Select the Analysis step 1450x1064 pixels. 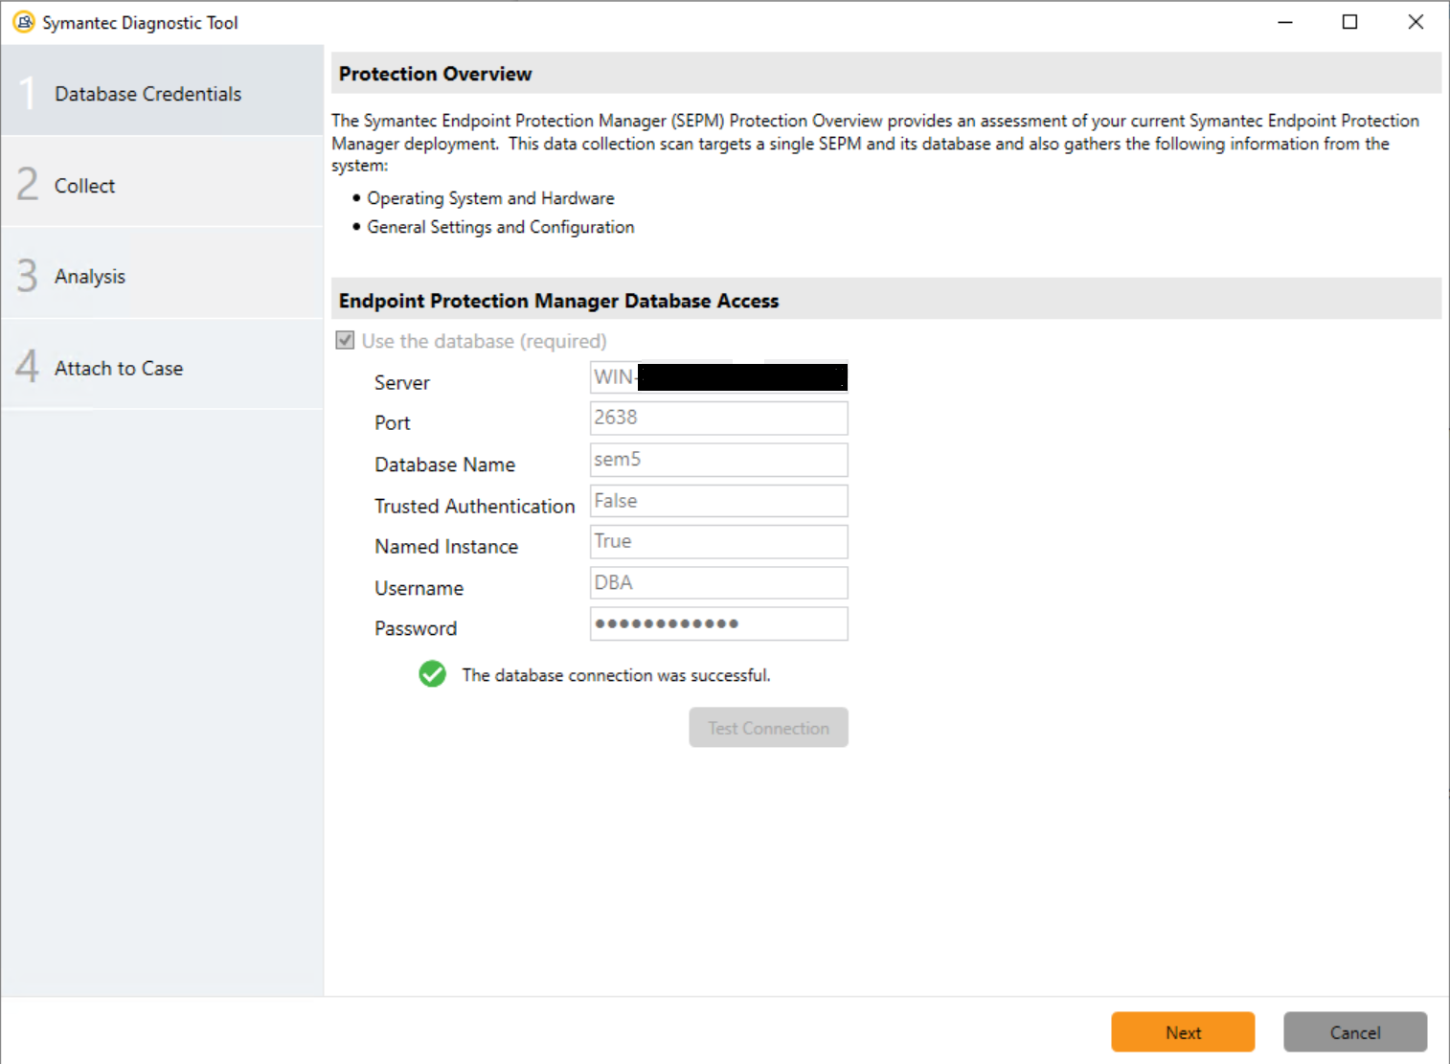click(x=162, y=275)
